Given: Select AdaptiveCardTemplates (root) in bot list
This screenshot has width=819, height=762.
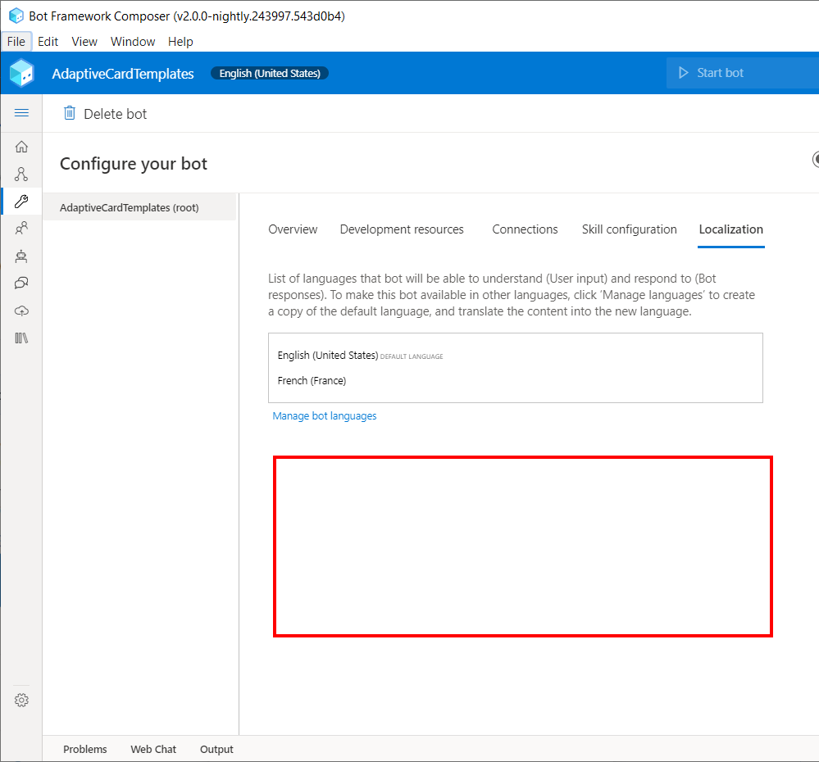Looking at the screenshot, I should coord(139,207).
